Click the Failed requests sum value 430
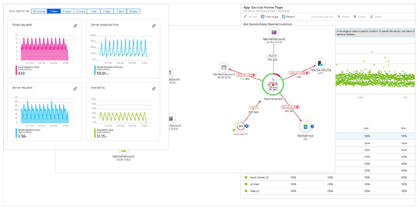This screenshot has height=210, width=418. [x=21, y=73]
